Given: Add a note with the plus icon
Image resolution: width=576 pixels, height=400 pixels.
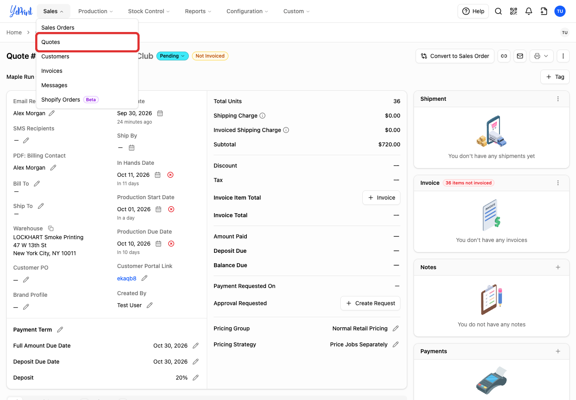Looking at the screenshot, I should tap(558, 267).
